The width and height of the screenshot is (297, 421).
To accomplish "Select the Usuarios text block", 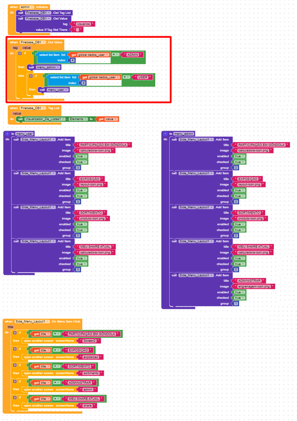I will tap(84, 24).
